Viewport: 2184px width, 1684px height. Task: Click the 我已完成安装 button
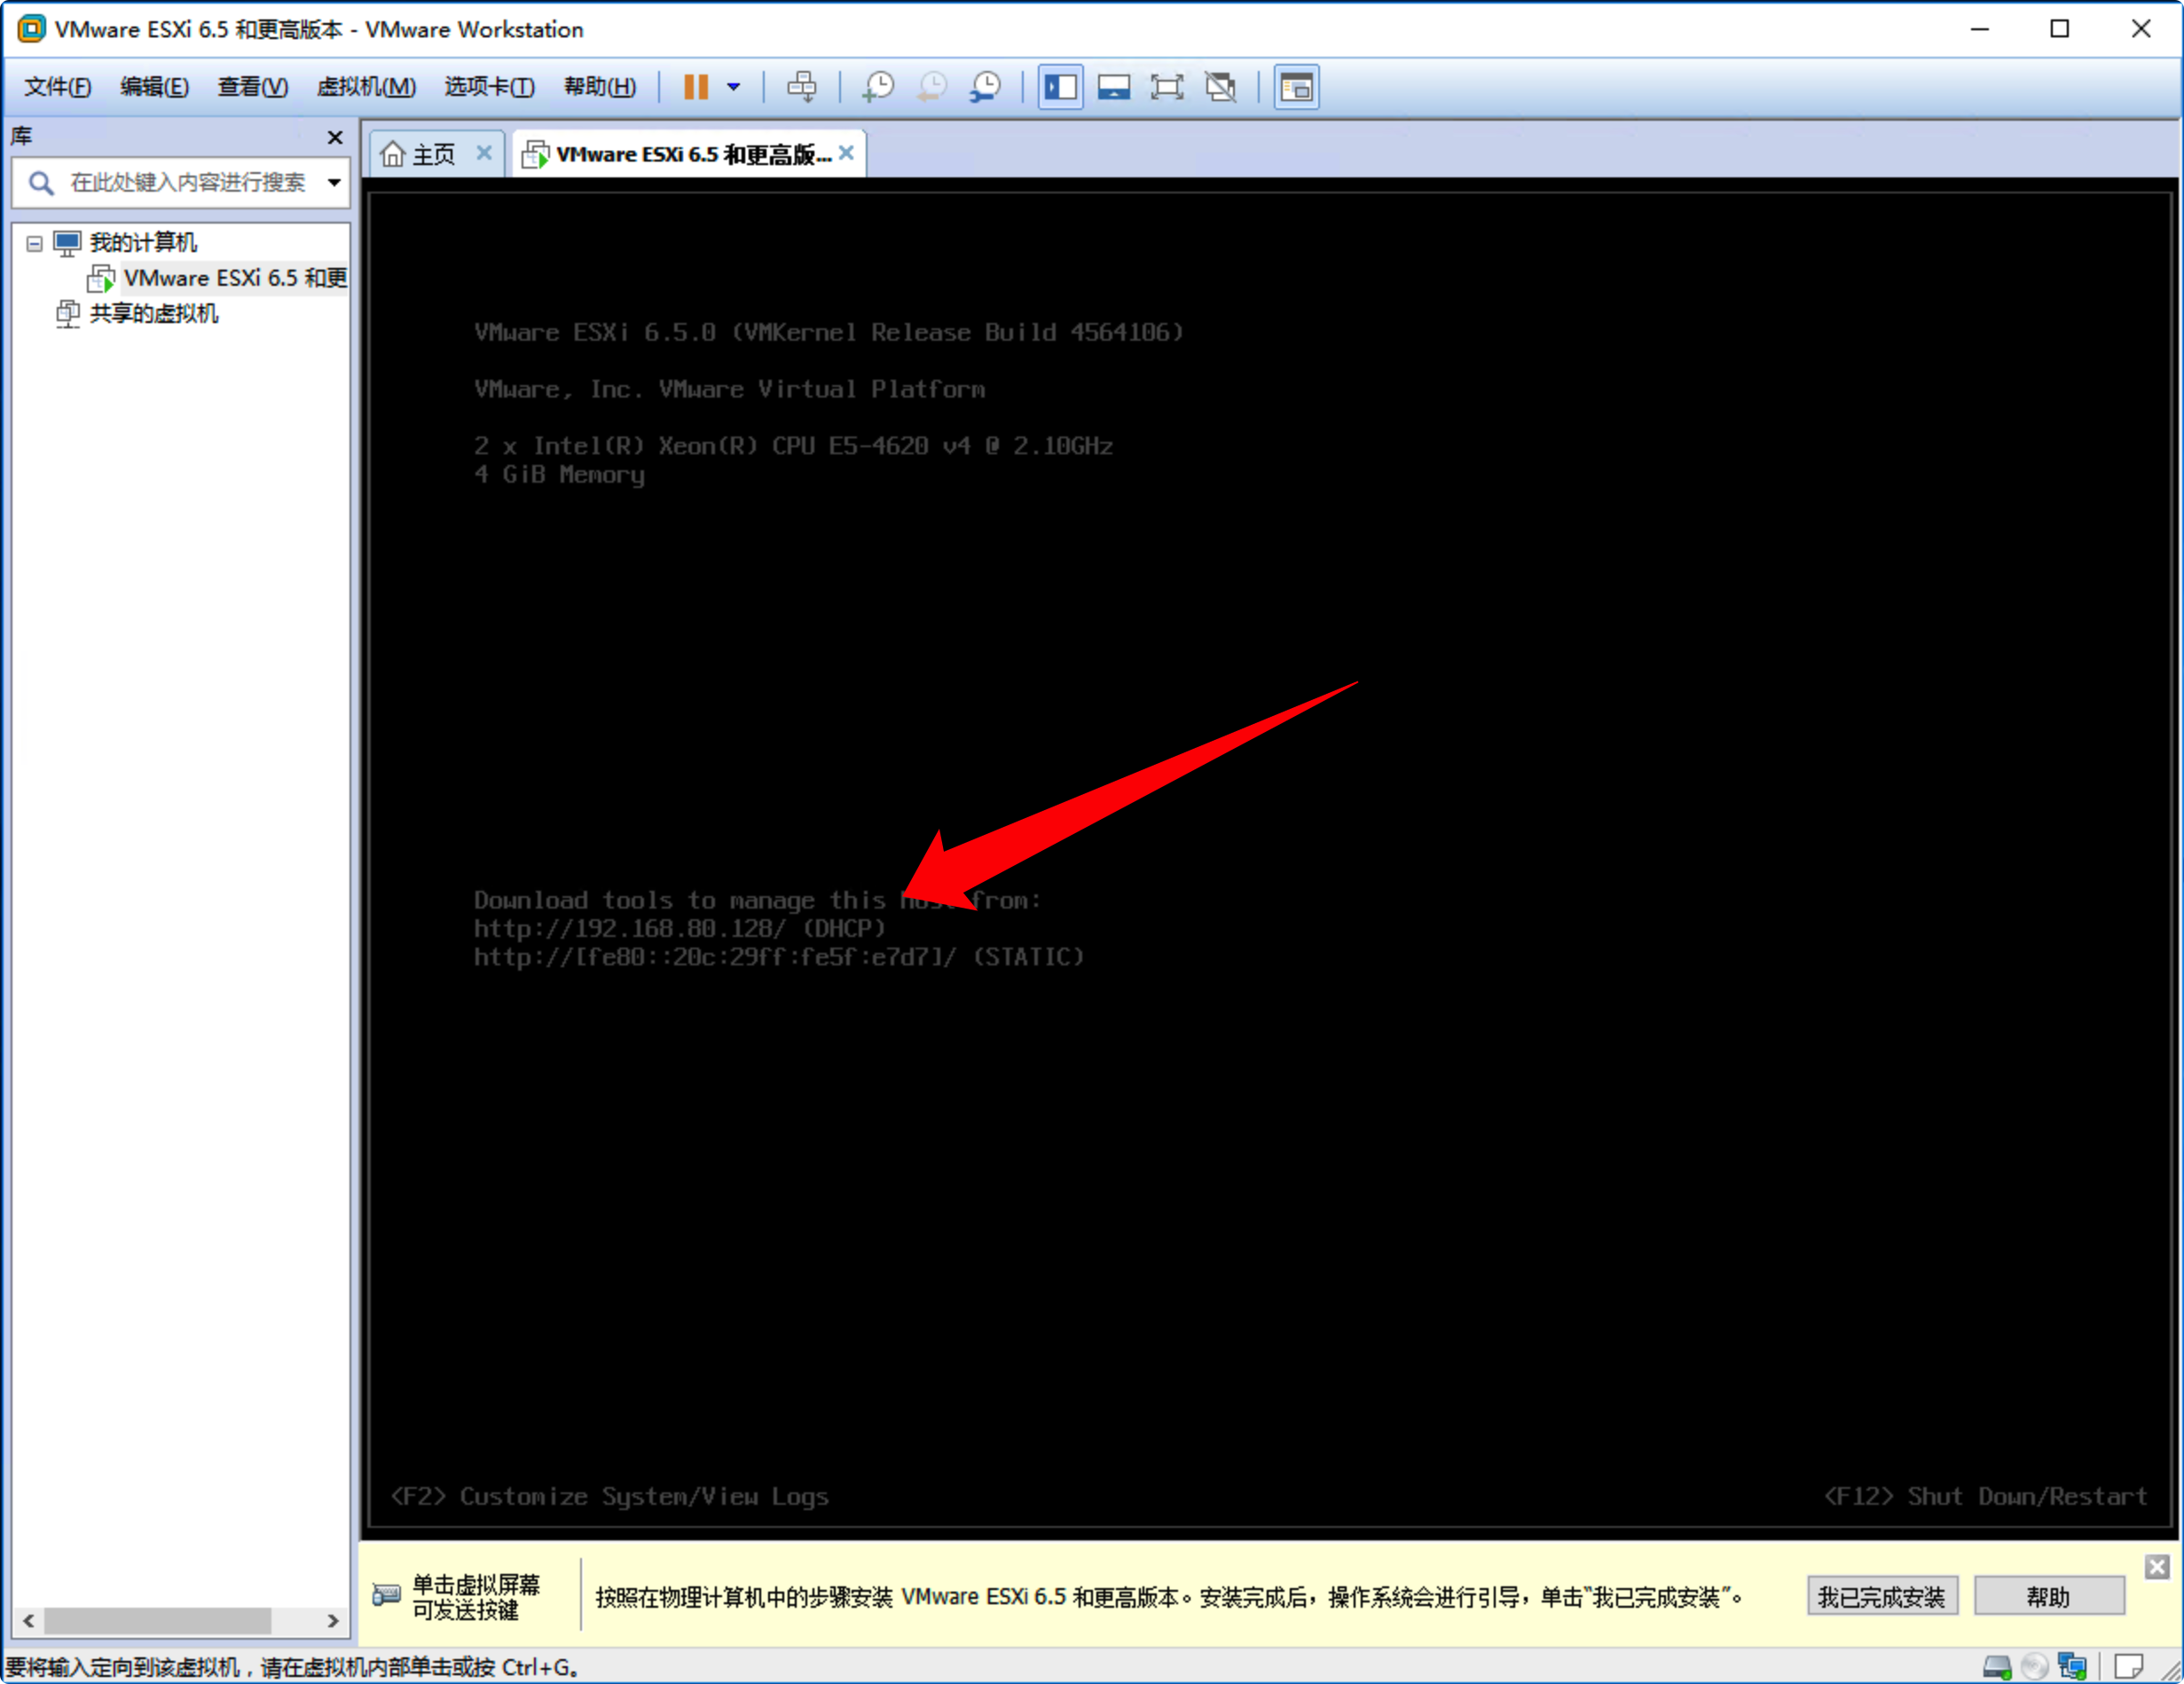coord(1882,1595)
